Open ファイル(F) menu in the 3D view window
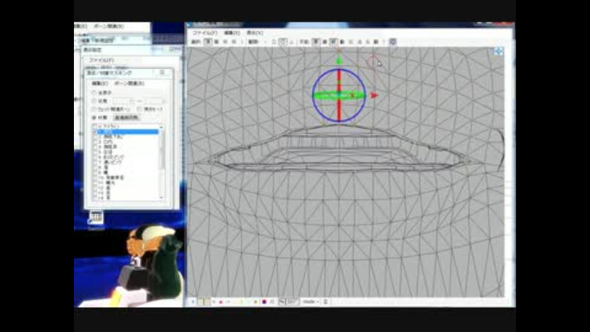The width and height of the screenshot is (590, 332). (x=205, y=33)
